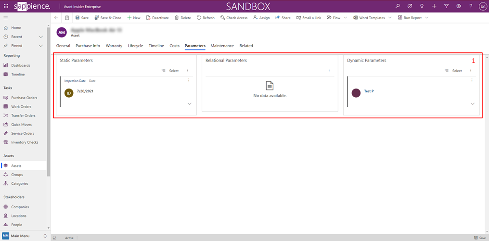Image resolution: width=489 pixels, height=241 pixels.
Task: Collapse the hamburger navigation menu
Action: coord(6,18)
